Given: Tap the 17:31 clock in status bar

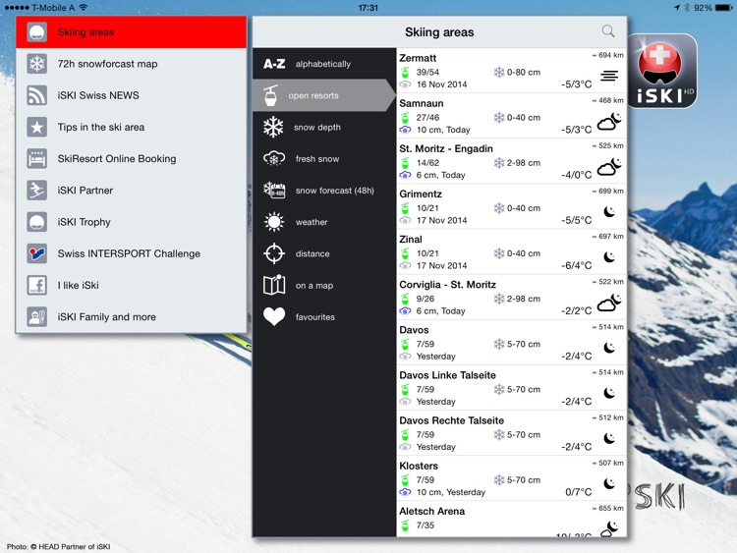Looking at the screenshot, I should pos(368,8).
